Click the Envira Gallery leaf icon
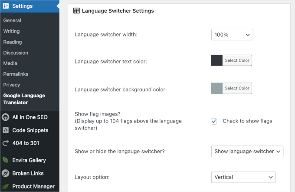 tap(6, 160)
